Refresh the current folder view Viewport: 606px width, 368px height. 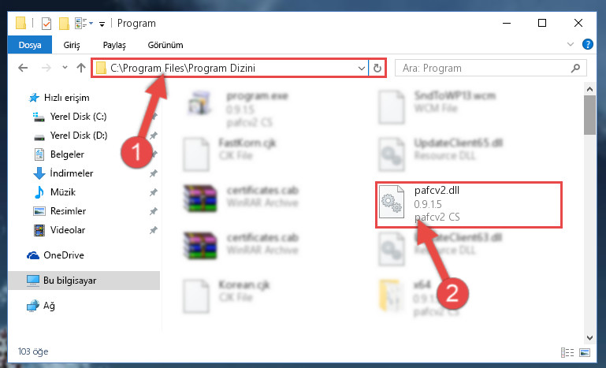point(377,69)
